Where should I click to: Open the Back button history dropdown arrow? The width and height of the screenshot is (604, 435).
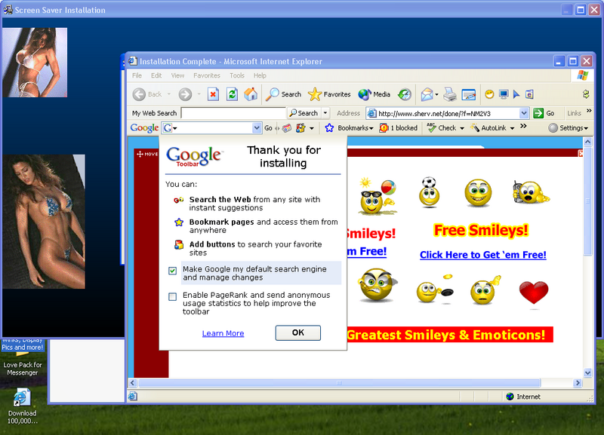[168, 94]
